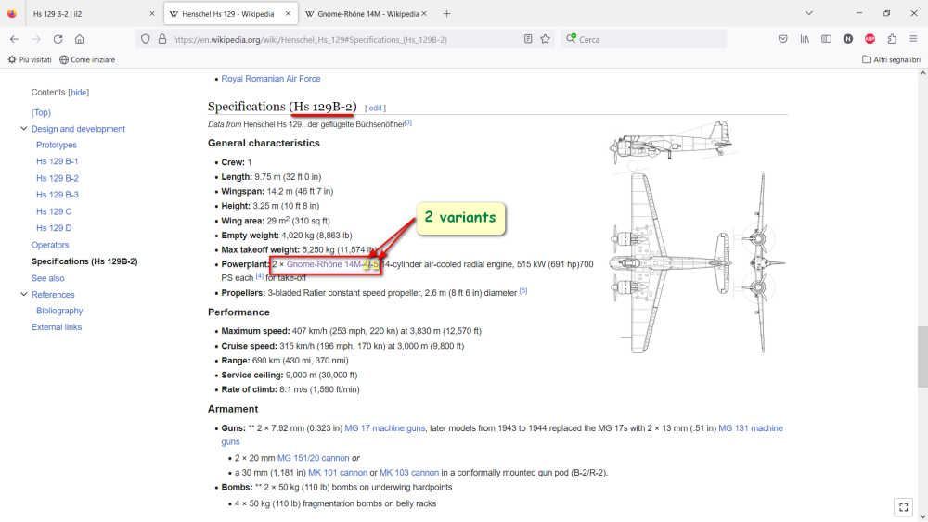Go to the Firefox home page icon
928x522 pixels.
point(80,39)
